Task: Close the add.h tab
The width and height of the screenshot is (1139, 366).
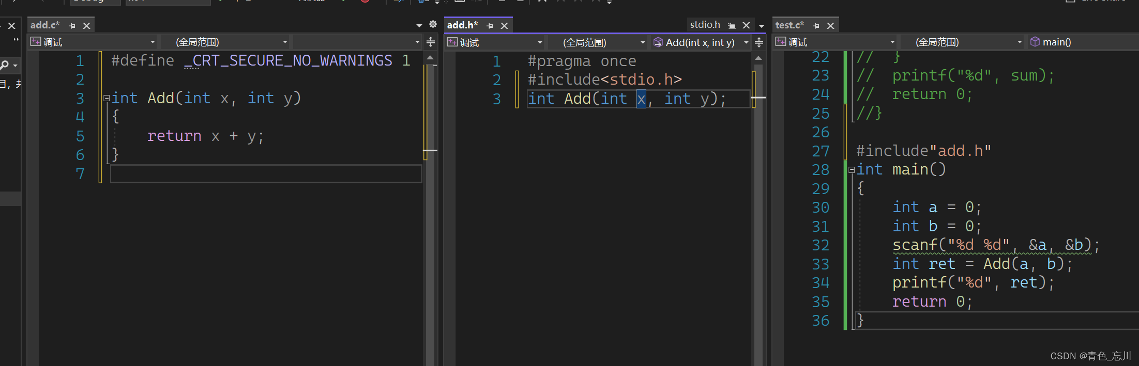Action: (505, 25)
